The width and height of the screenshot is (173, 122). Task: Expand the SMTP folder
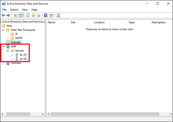point(8,38)
